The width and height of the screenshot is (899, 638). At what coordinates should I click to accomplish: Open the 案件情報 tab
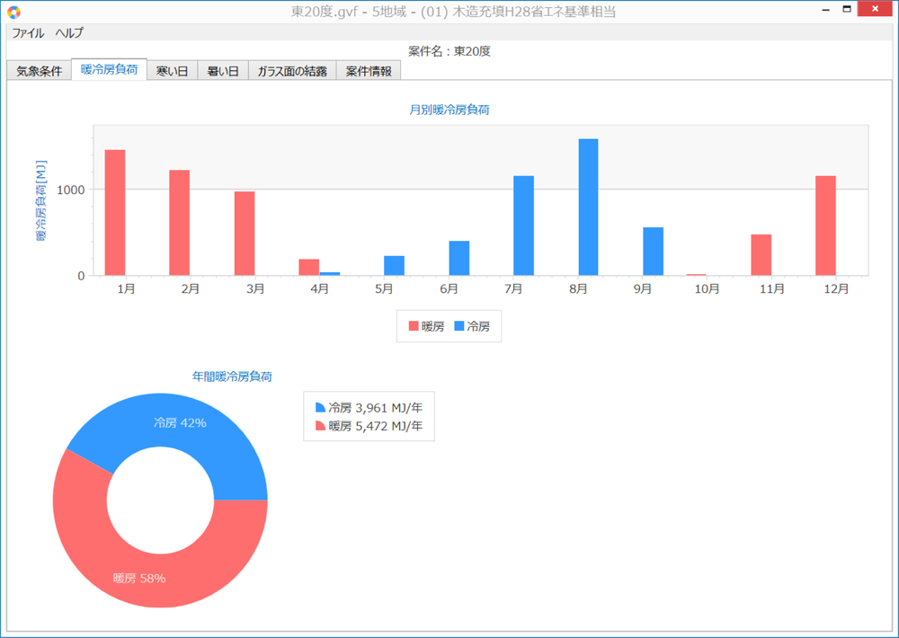pos(368,71)
